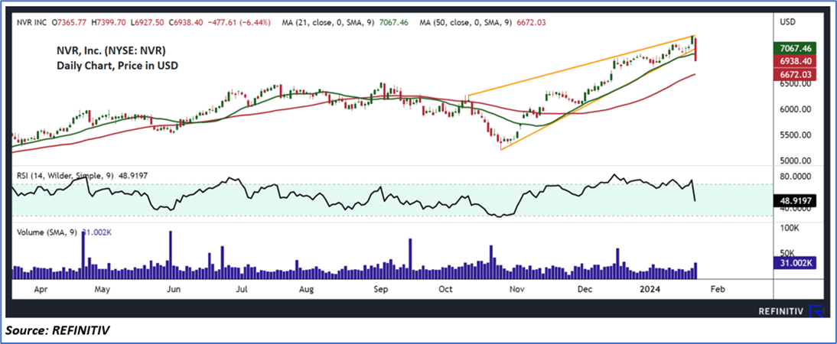This screenshot has width=837, height=344.
Task: Click the red 6672.03 price axis tag
Action: 796,74
